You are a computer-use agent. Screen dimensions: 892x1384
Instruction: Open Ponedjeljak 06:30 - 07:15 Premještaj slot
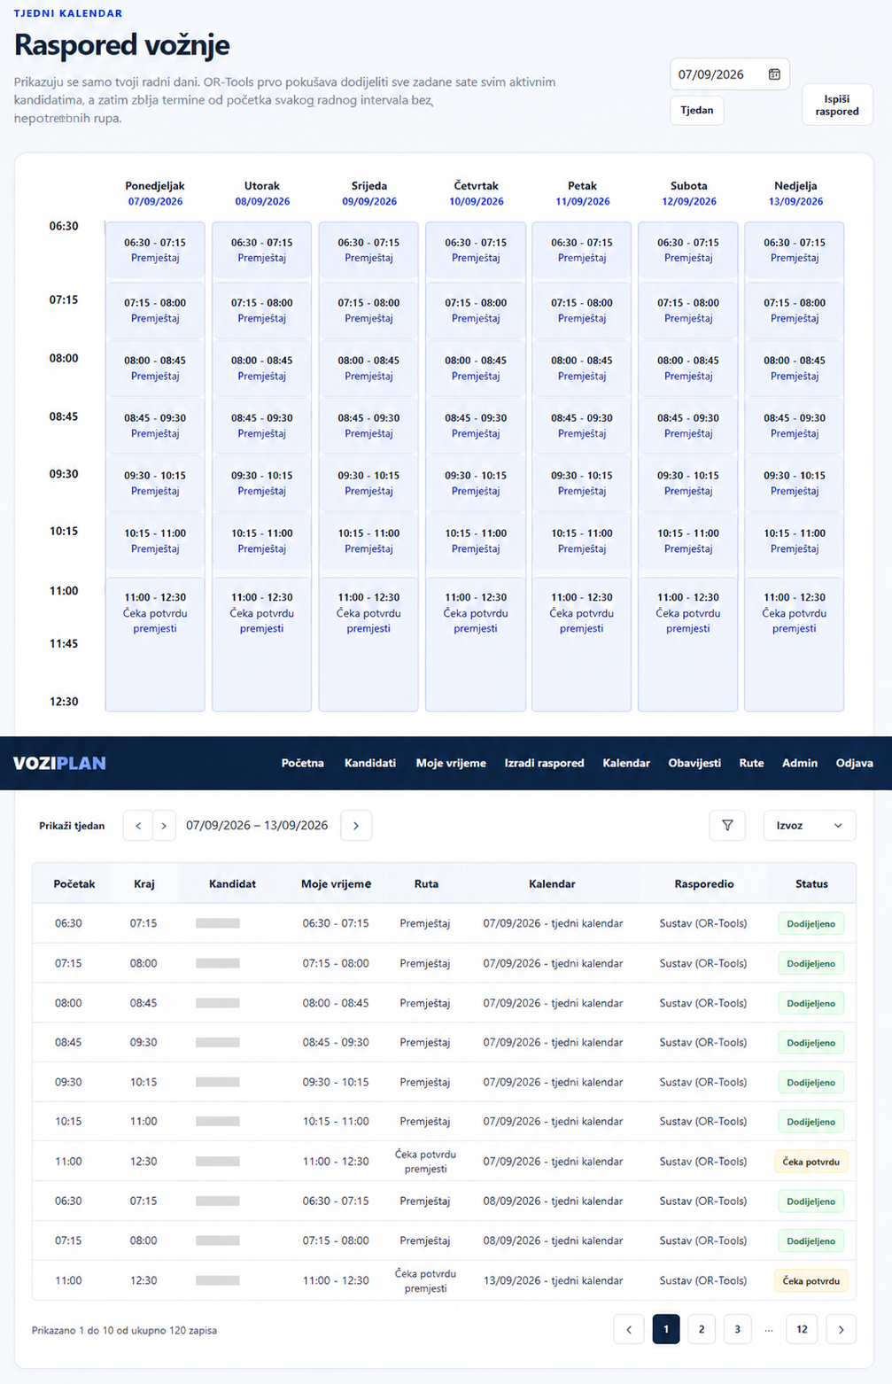(155, 251)
